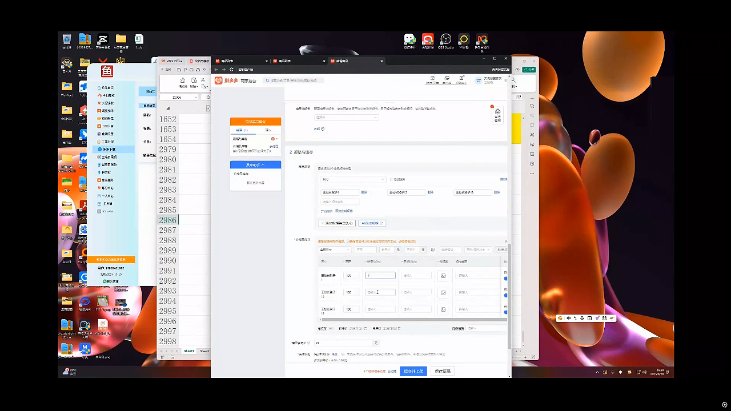Collapse the blue 发布助手 panel header
Image resolution: width=731 pixels, height=411 pixels.
pos(255,165)
